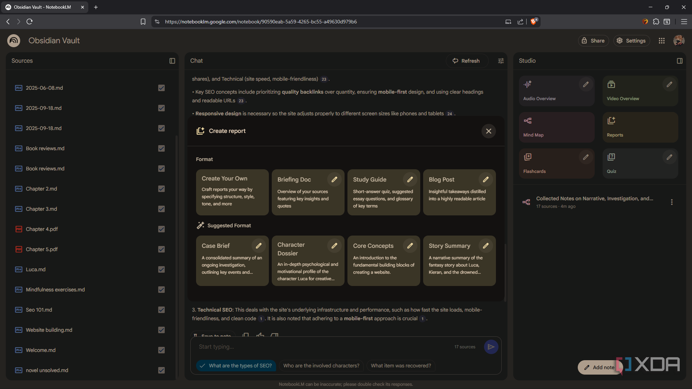Viewport: 692px width, 389px height.
Task: Open the browser hamburger menu
Action: click(x=684, y=22)
